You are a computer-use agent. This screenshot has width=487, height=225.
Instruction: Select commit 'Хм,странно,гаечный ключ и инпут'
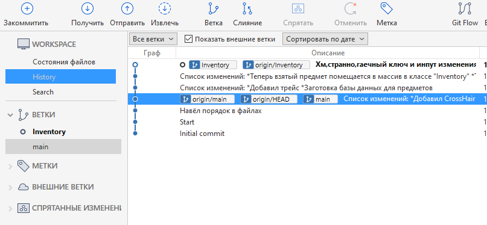[395, 65]
